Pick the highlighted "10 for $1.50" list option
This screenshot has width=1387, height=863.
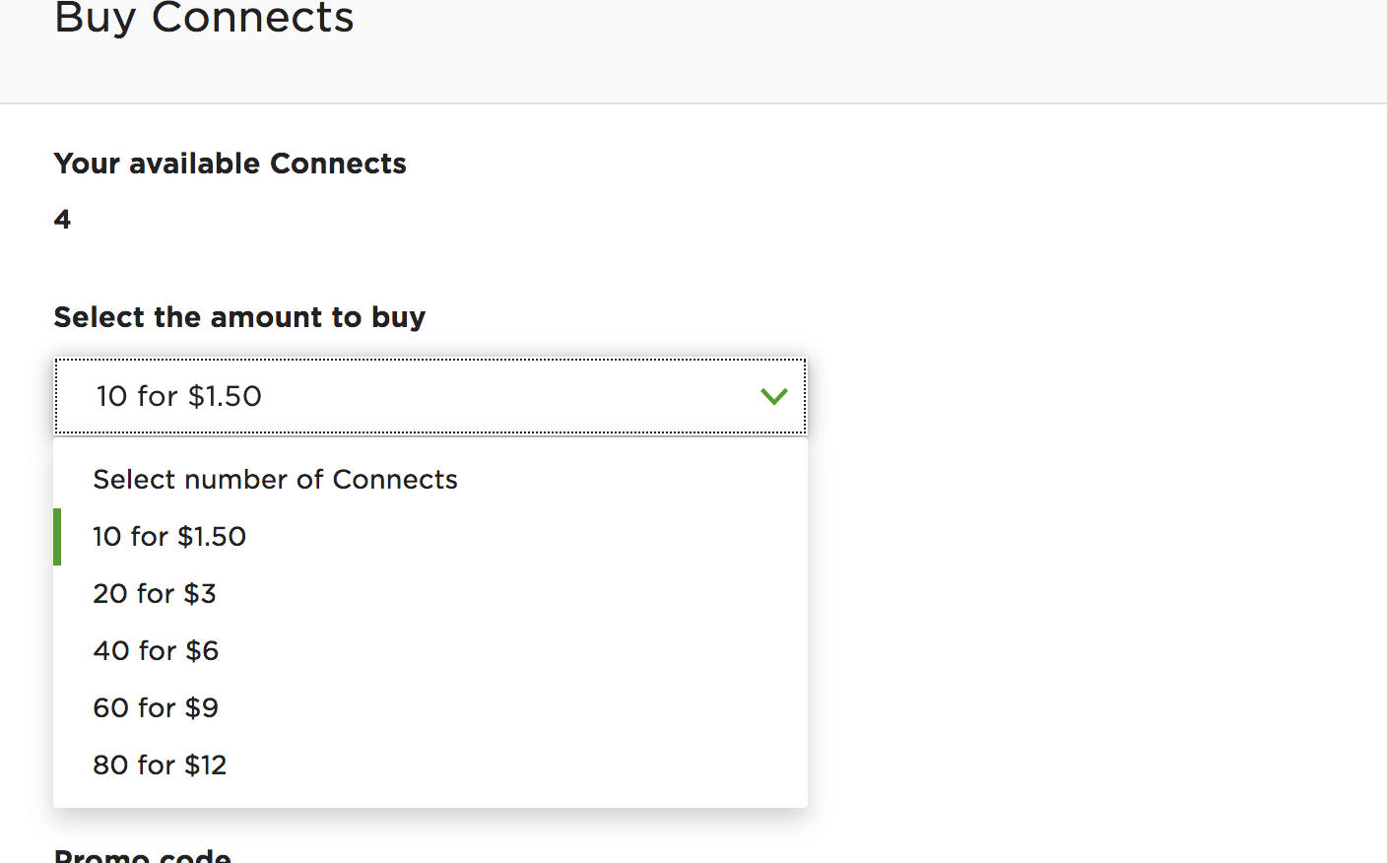point(169,537)
